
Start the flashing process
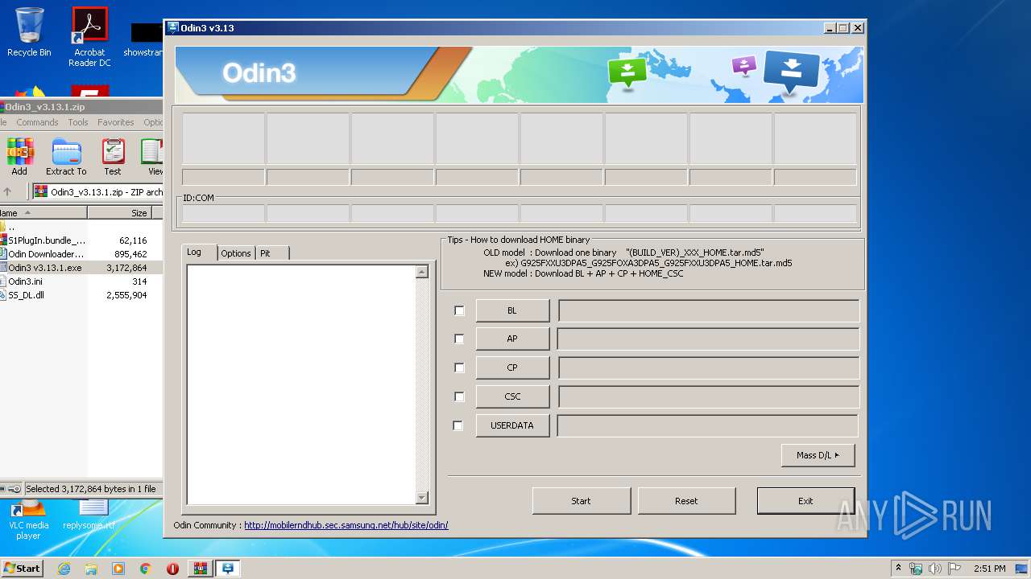click(x=581, y=500)
